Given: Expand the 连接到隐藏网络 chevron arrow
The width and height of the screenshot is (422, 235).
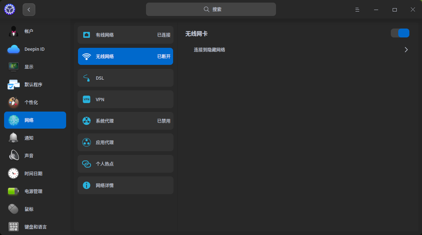Looking at the screenshot, I should (406, 50).
